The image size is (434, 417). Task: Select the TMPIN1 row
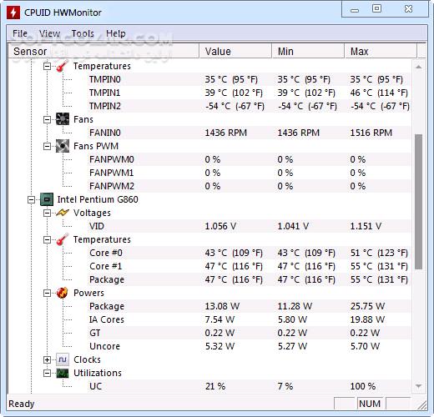[x=250, y=93]
